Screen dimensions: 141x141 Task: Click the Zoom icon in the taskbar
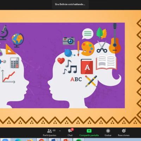(x=5, y=140)
